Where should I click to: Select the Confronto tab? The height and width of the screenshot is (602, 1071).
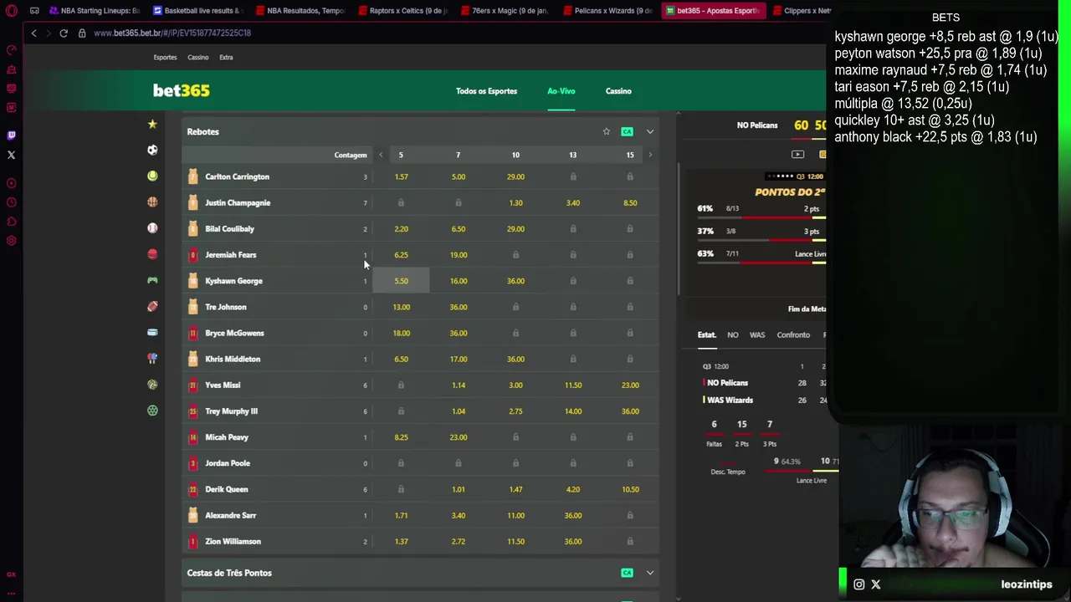(793, 334)
